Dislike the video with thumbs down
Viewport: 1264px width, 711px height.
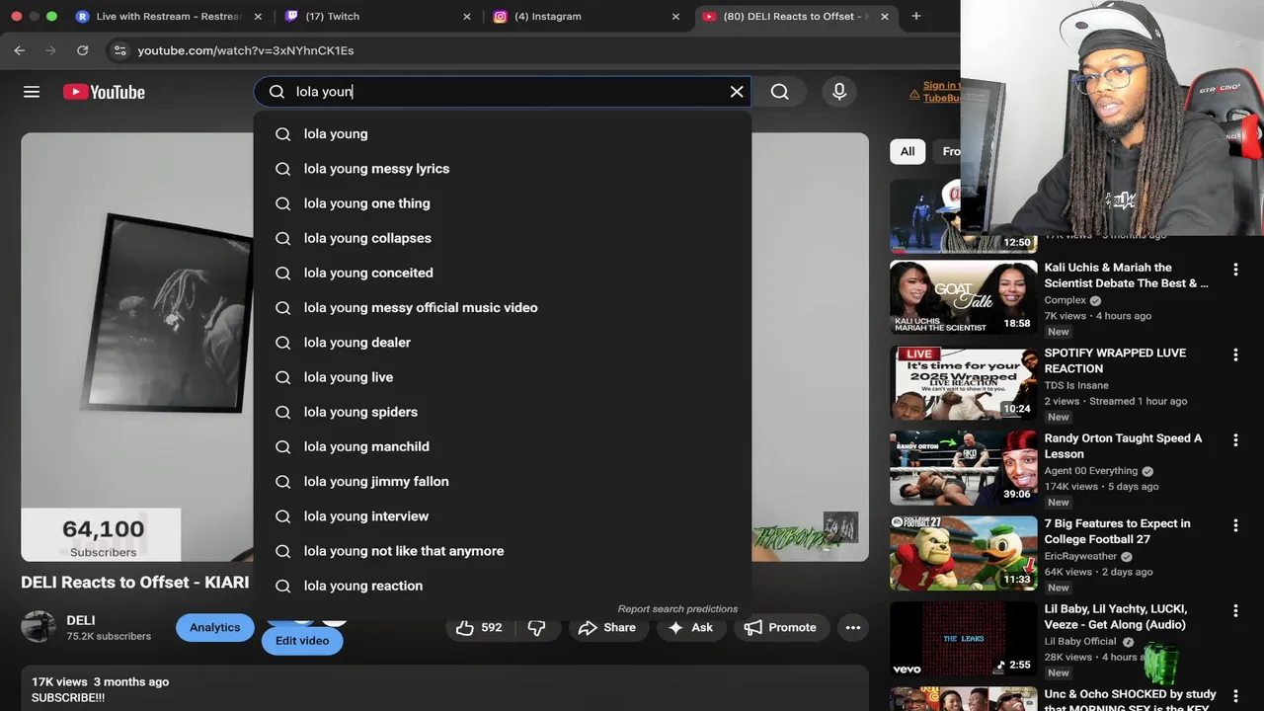pos(537,627)
